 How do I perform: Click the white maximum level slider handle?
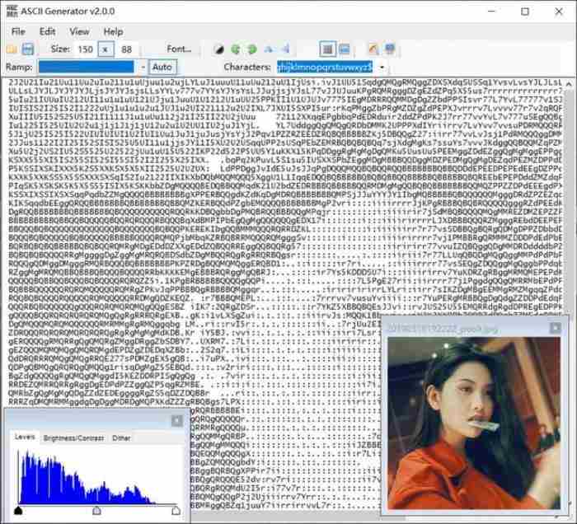point(176,510)
